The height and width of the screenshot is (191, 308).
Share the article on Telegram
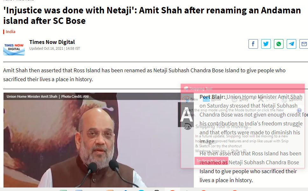pos(291,44)
